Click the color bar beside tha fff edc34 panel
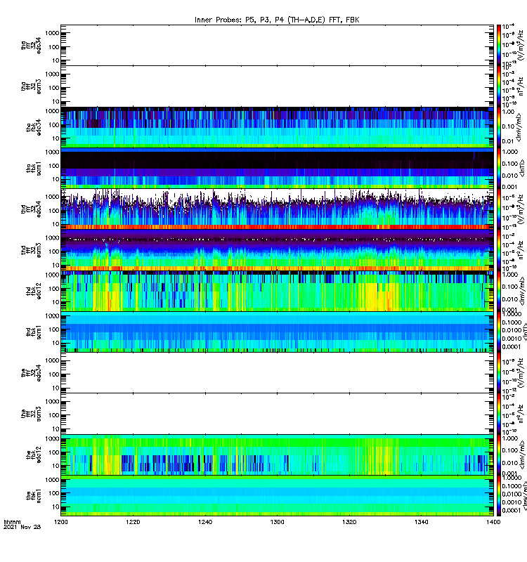 coord(499,45)
